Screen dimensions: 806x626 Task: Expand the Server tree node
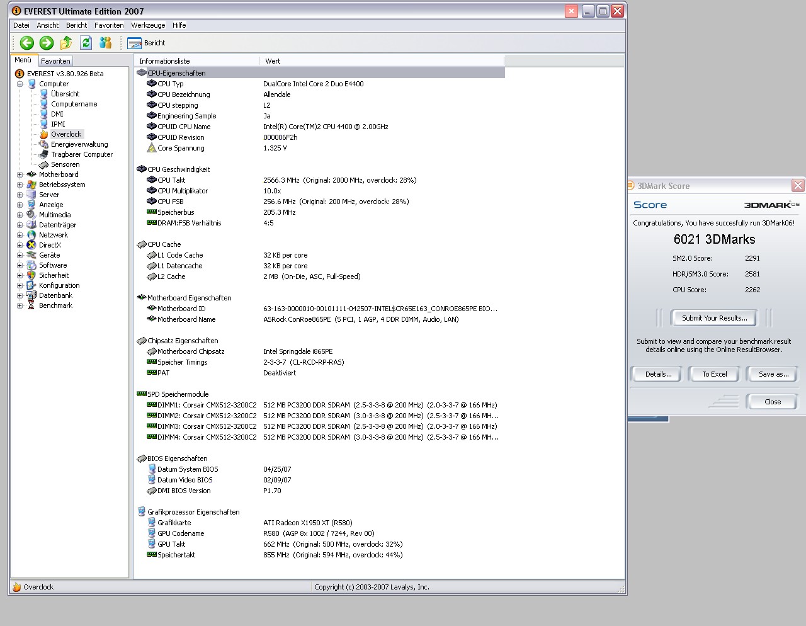click(20, 195)
